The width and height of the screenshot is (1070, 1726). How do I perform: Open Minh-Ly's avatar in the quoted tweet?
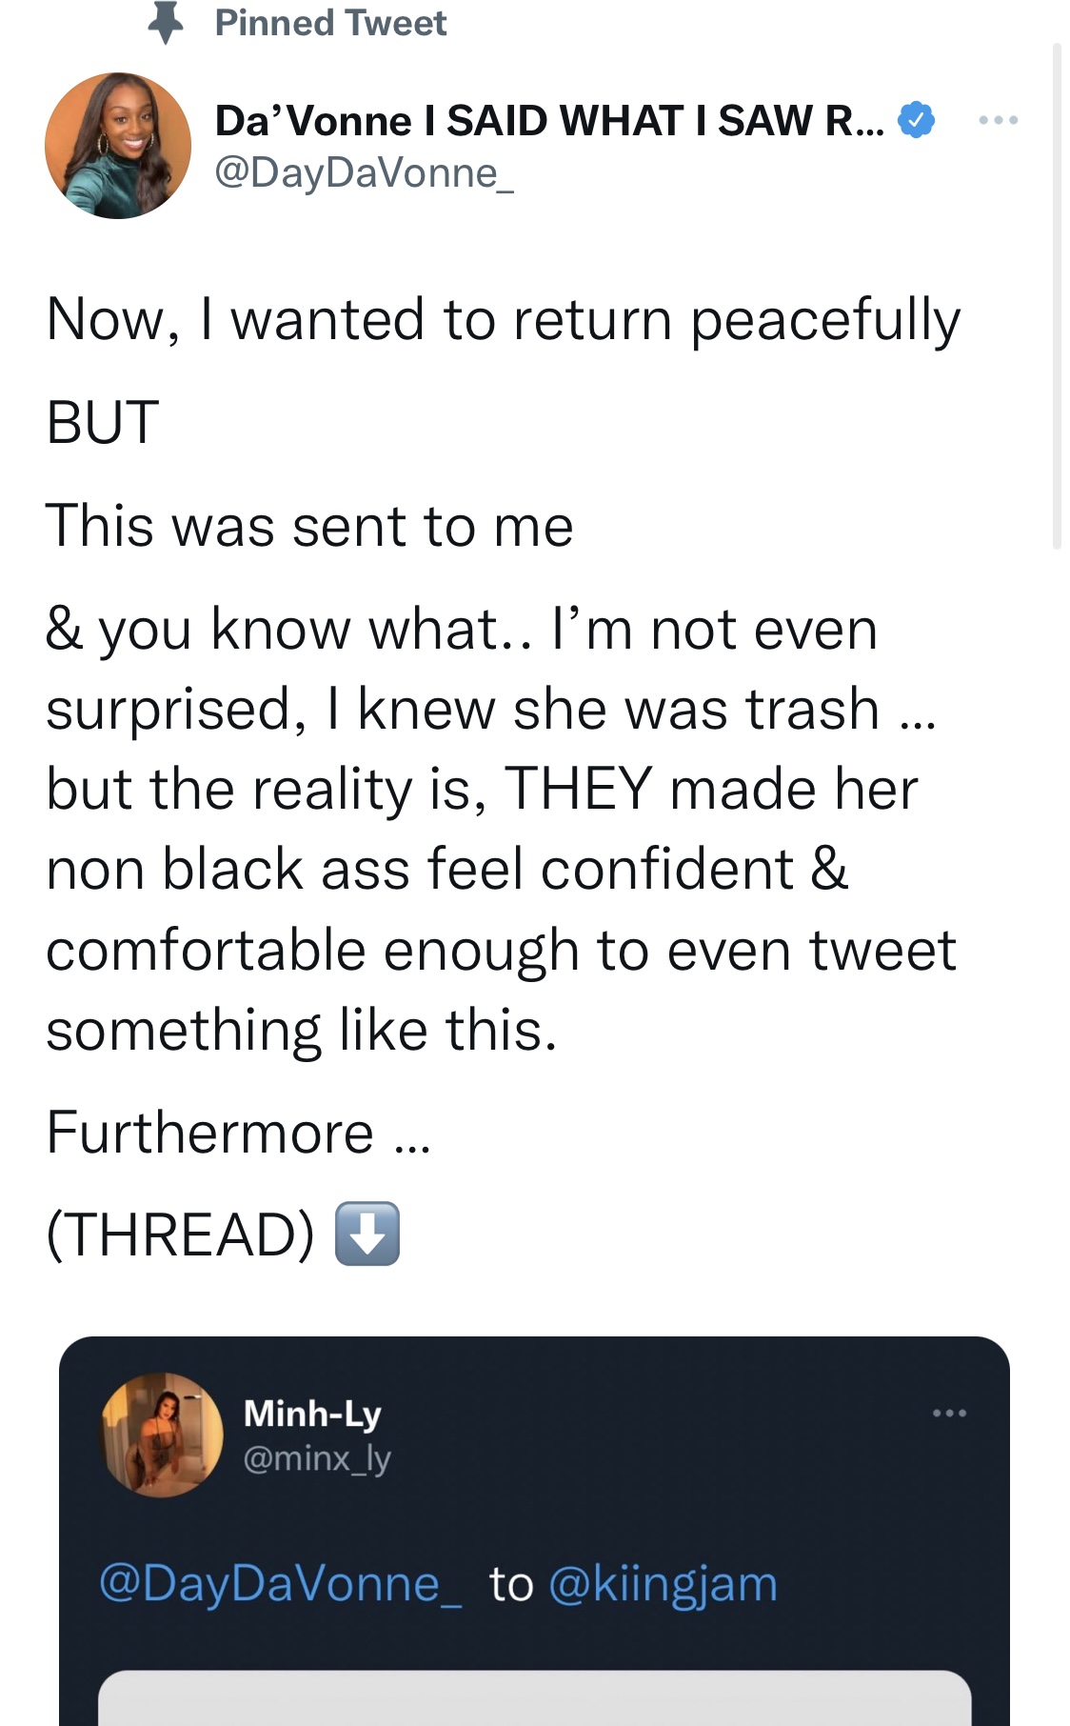[x=163, y=1435]
